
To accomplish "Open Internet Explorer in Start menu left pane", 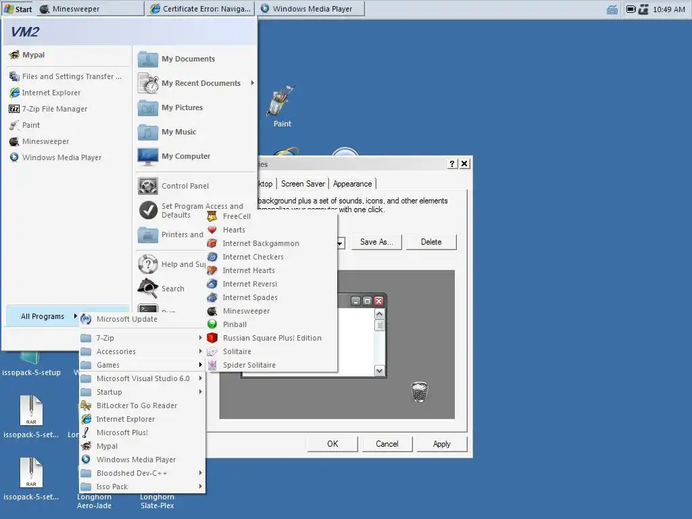I will pyautogui.click(x=68, y=93).
